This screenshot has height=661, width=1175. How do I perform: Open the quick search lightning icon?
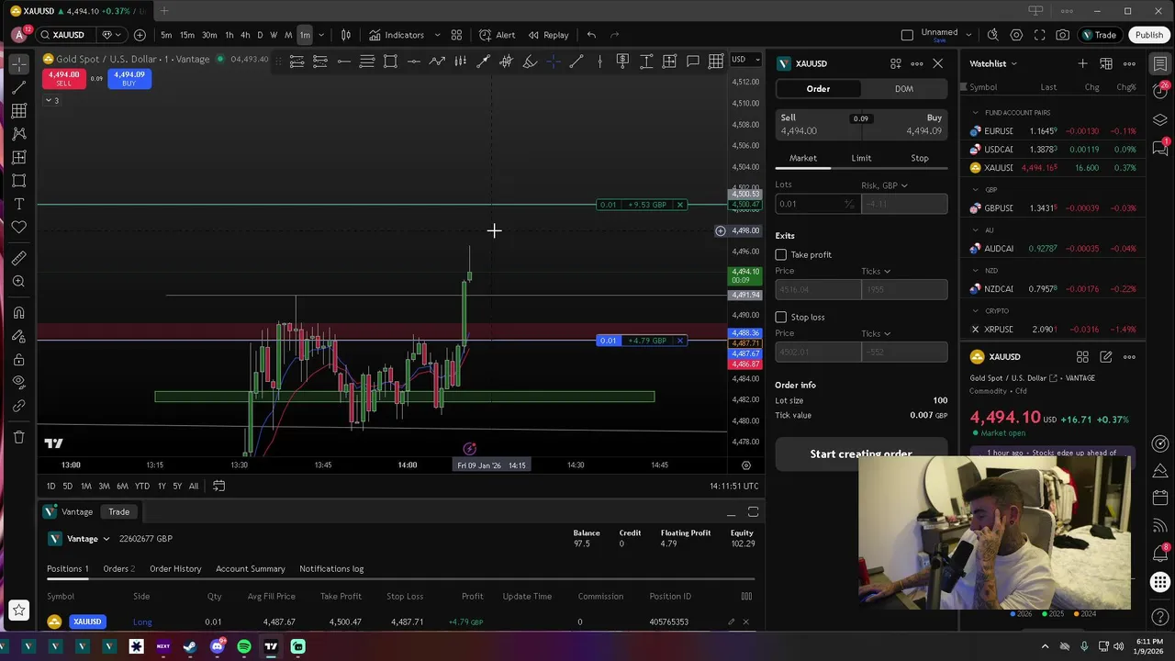(x=992, y=35)
